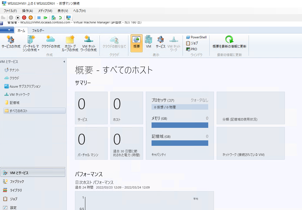Open the File (ファイル) menu
The image size is (302, 210).
[10, 11]
